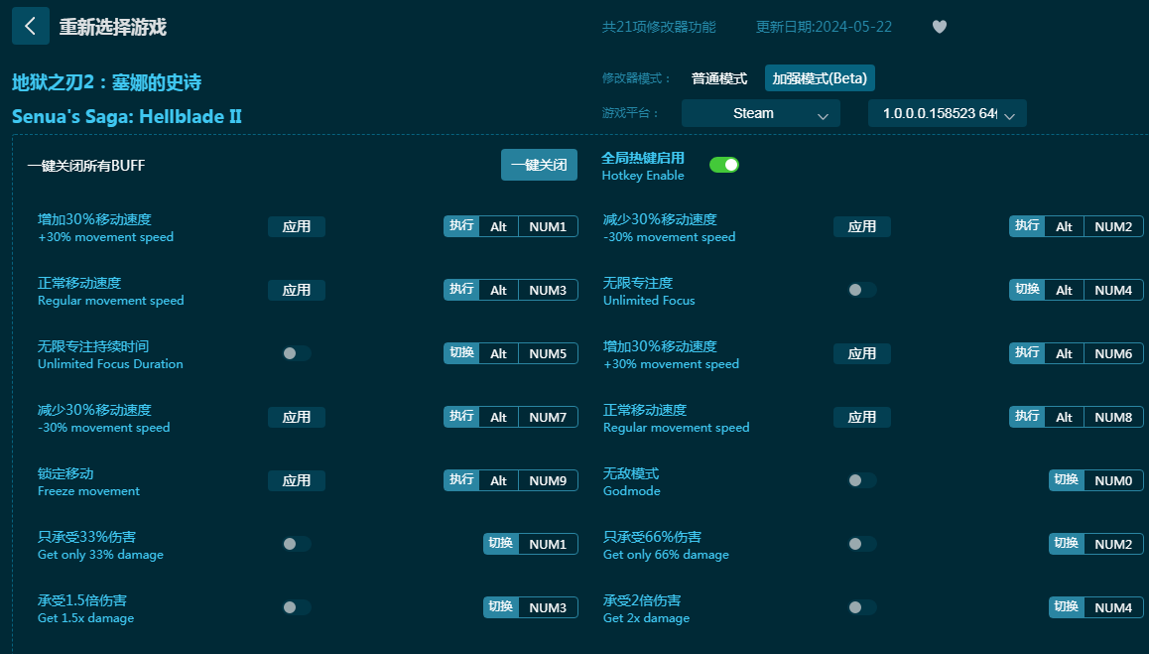The height and width of the screenshot is (654, 1149).
Task: Click the 共21项修改器功能 text
Action: pos(659,27)
